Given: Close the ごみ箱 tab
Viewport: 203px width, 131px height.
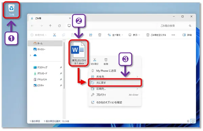Looking at the screenshot, I should pyautogui.click(x=70, y=18).
